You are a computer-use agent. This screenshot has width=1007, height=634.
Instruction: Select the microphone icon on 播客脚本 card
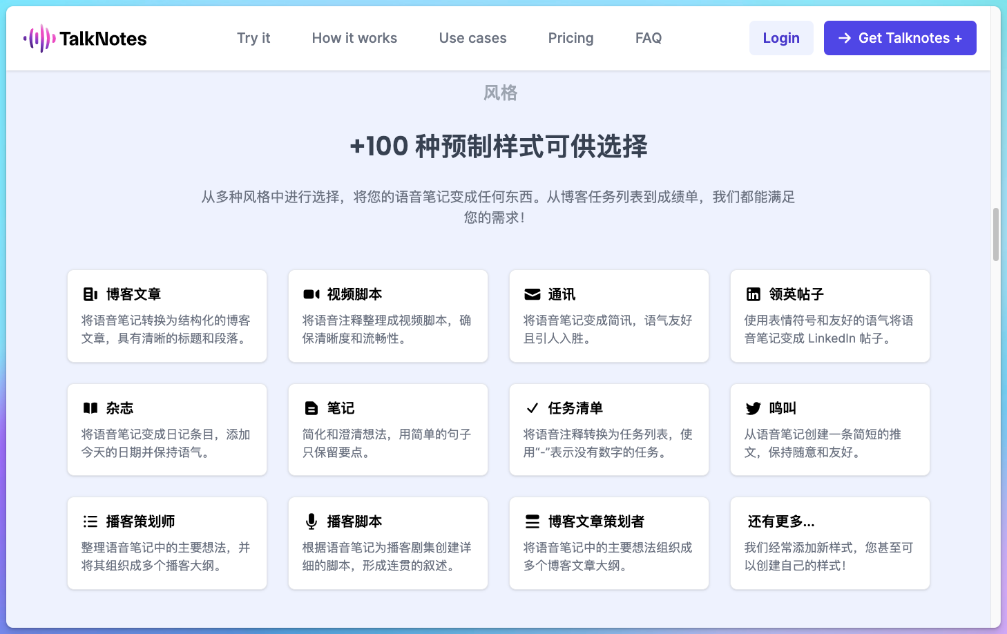tap(311, 521)
